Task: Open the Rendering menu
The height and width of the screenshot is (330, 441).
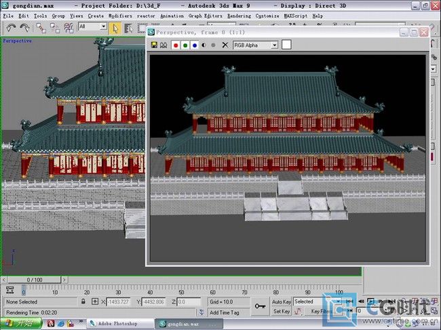Action: [x=239, y=16]
